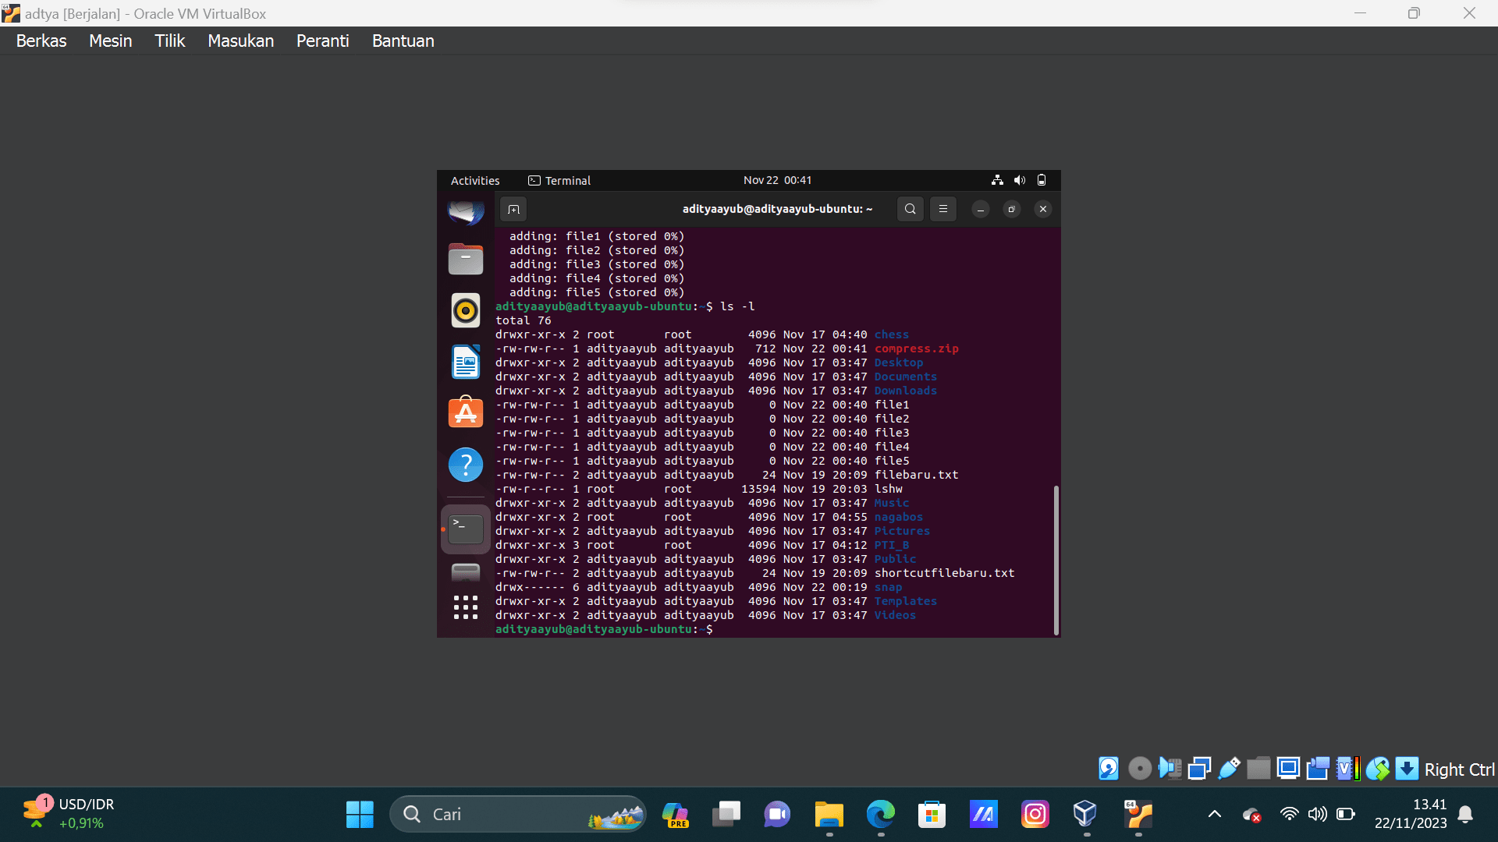Open the Help app from the dock

coord(466,465)
